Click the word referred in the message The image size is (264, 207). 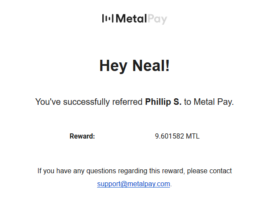coord(127,102)
